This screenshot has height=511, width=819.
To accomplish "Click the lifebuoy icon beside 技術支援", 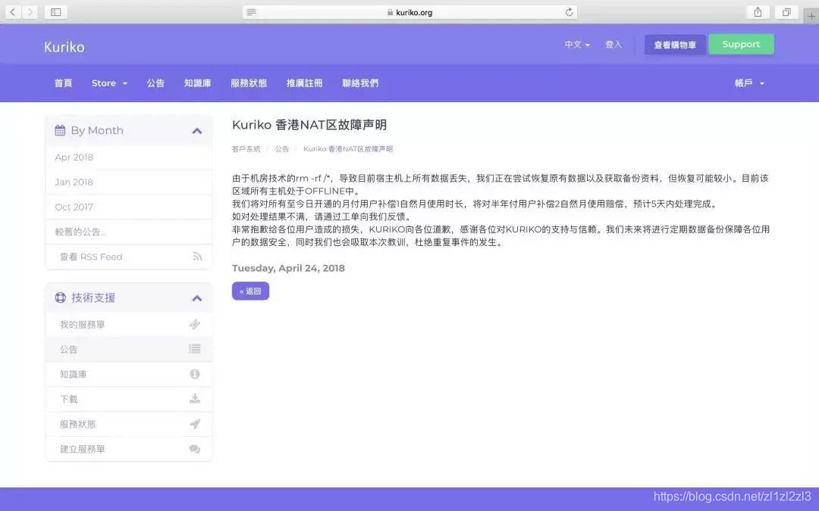I will [61, 298].
